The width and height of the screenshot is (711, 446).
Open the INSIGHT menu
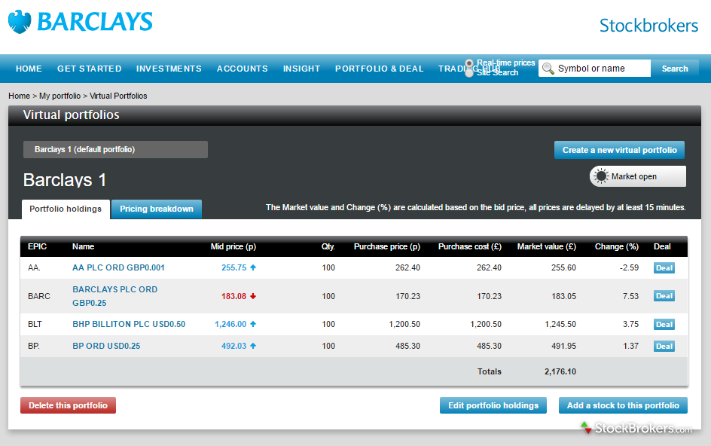[x=301, y=69]
